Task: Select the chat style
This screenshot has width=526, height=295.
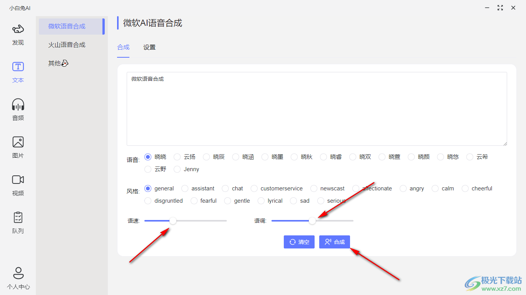Action: click(x=233, y=188)
